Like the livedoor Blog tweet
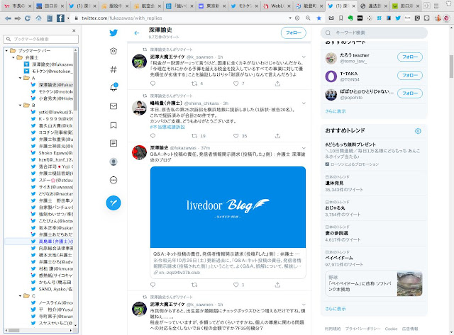Screen dimensions: 454x335 click(x=236, y=285)
